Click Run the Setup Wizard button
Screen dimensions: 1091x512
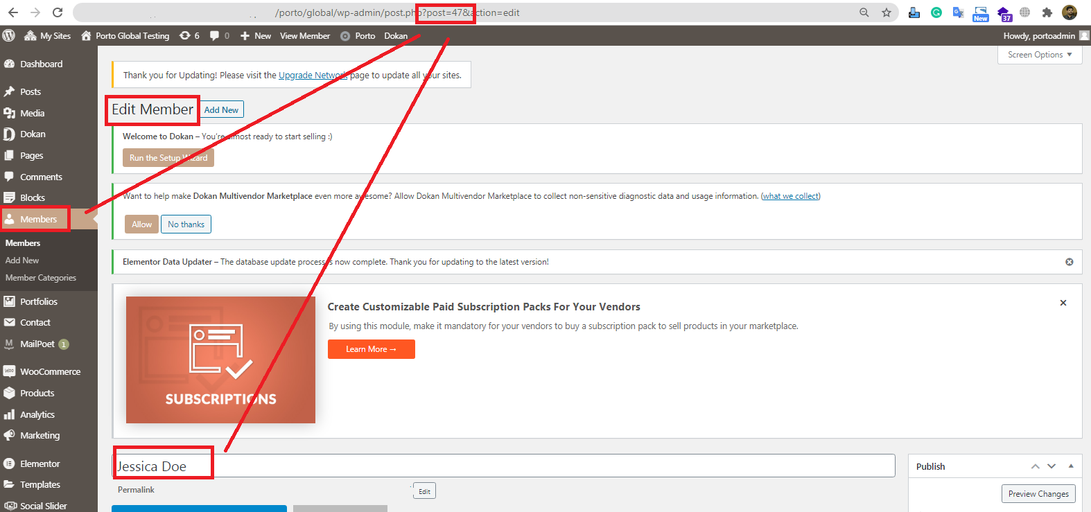(x=168, y=158)
